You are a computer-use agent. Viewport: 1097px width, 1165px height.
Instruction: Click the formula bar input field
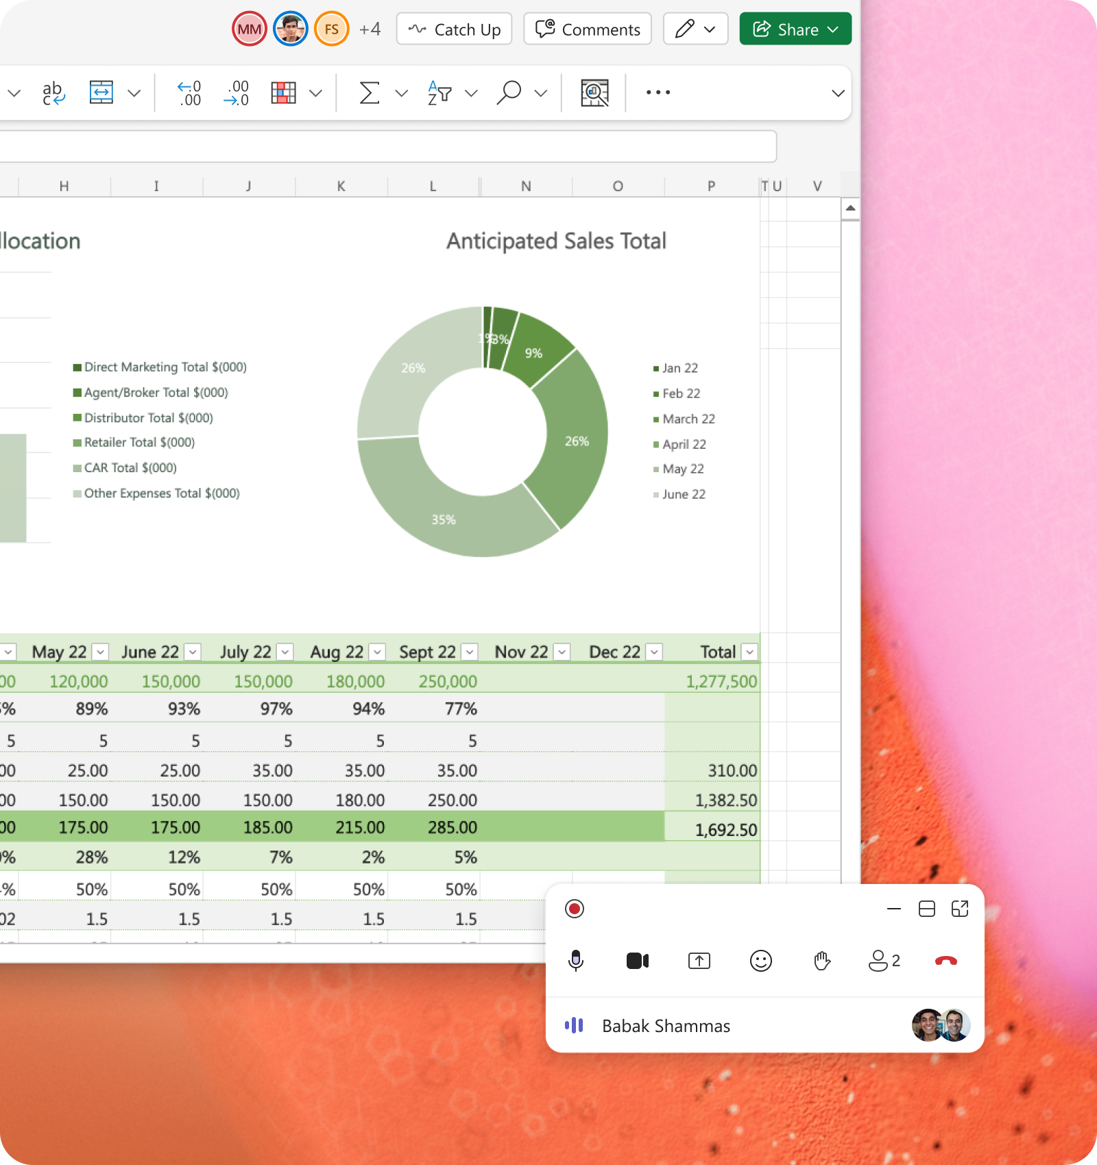point(384,146)
